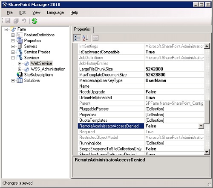Select the NeedsUpgrade property row
Viewport: 213px width, 188px height.
141,92
